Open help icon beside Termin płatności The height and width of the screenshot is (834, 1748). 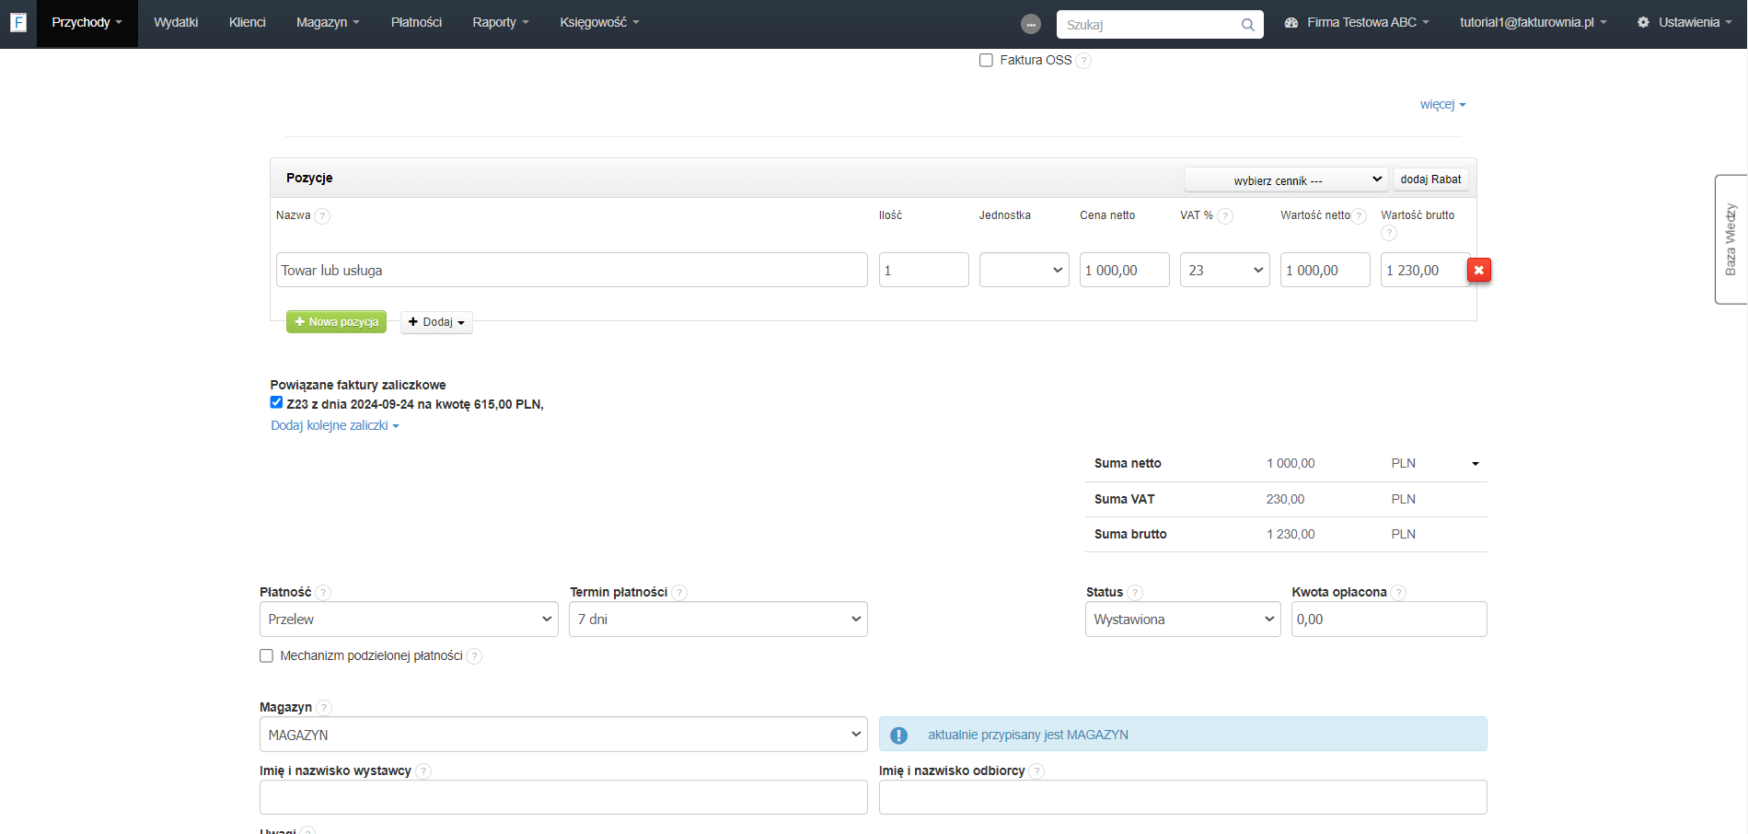679,593
